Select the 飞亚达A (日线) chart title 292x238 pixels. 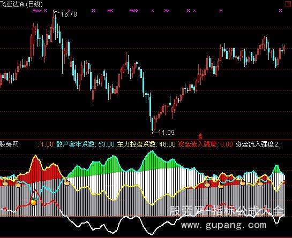point(21,4)
